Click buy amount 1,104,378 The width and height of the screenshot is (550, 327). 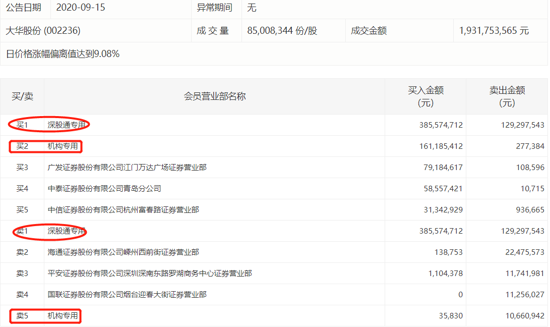pyautogui.click(x=446, y=274)
